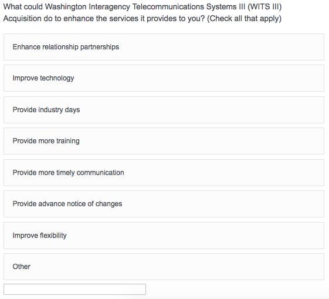Mark the Provide more timely communication option
Image resolution: width=329 pixels, height=299 pixels.
[x=164, y=173]
